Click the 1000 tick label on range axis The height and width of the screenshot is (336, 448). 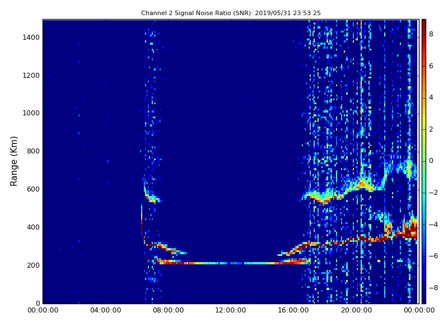(x=31, y=113)
